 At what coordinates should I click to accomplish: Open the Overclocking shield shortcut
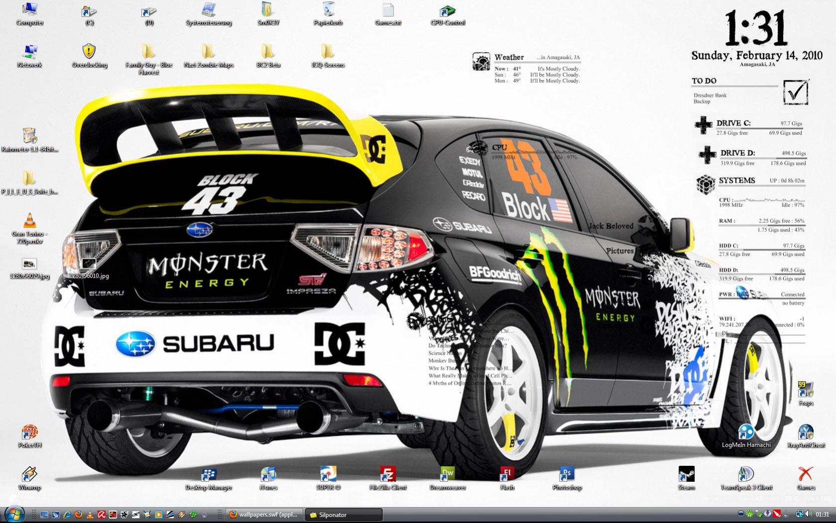90,56
